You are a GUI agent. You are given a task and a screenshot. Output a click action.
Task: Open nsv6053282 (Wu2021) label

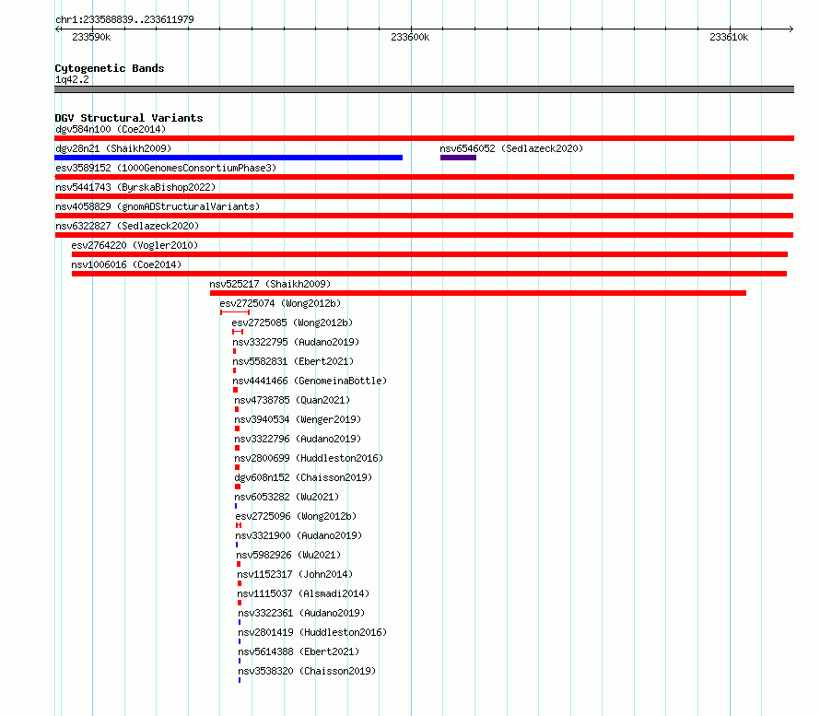tap(287, 497)
